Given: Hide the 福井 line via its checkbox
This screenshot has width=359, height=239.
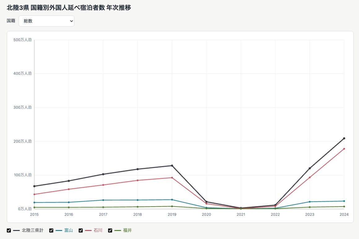Looking at the screenshot, I should (x=110, y=230).
